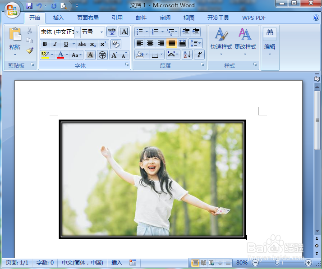The image size is (322, 269).
Task: Open the phonetic guide (wén) tool
Action: pos(112,32)
